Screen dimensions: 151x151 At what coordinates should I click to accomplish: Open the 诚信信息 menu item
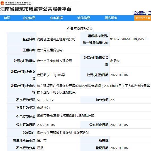pyautogui.click(x=84, y=18)
